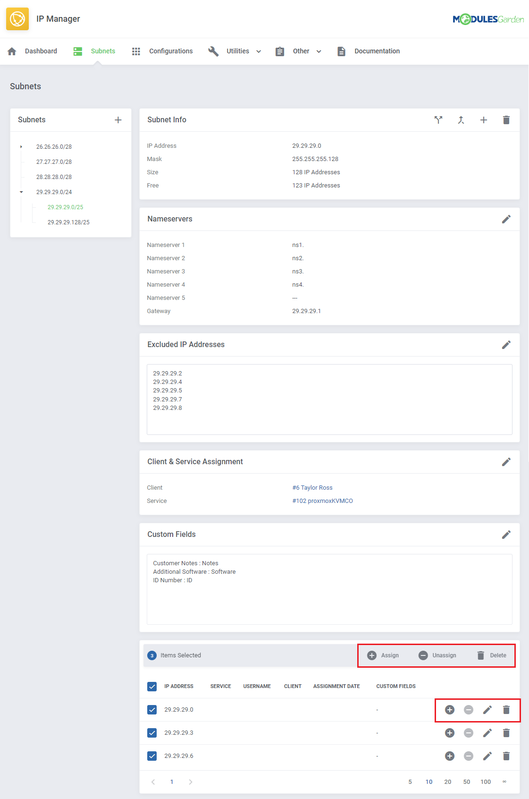529x799 pixels.
Task: Show 50 items per page
Action: coord(467,782)
